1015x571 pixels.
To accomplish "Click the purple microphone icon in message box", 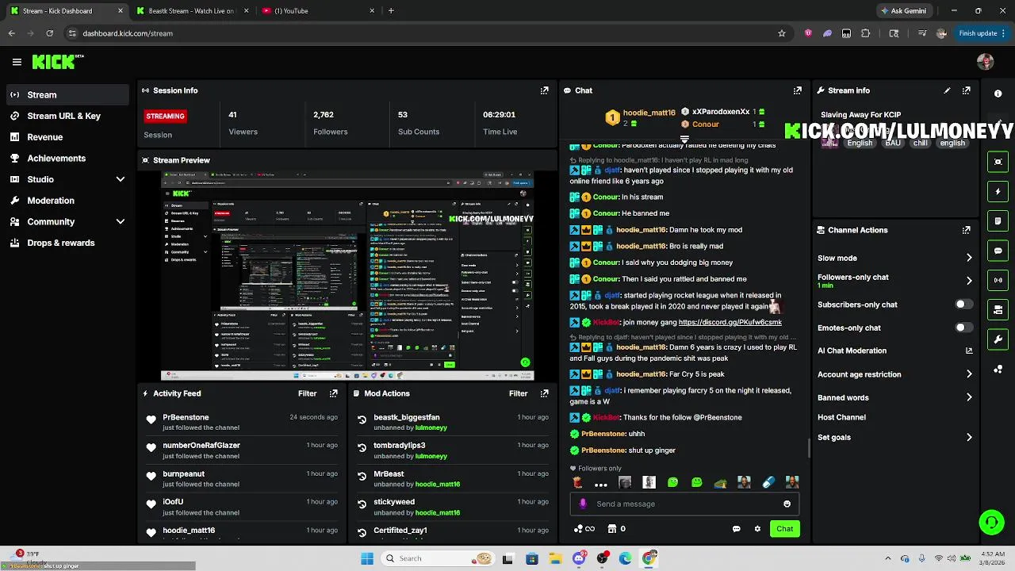I will 583,504.
